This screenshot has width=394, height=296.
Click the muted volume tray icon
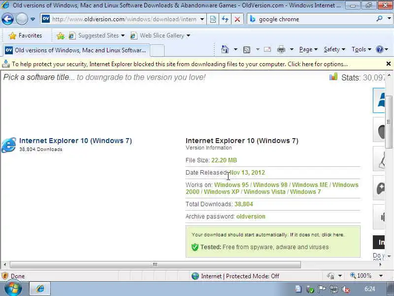tap(346, 290)
